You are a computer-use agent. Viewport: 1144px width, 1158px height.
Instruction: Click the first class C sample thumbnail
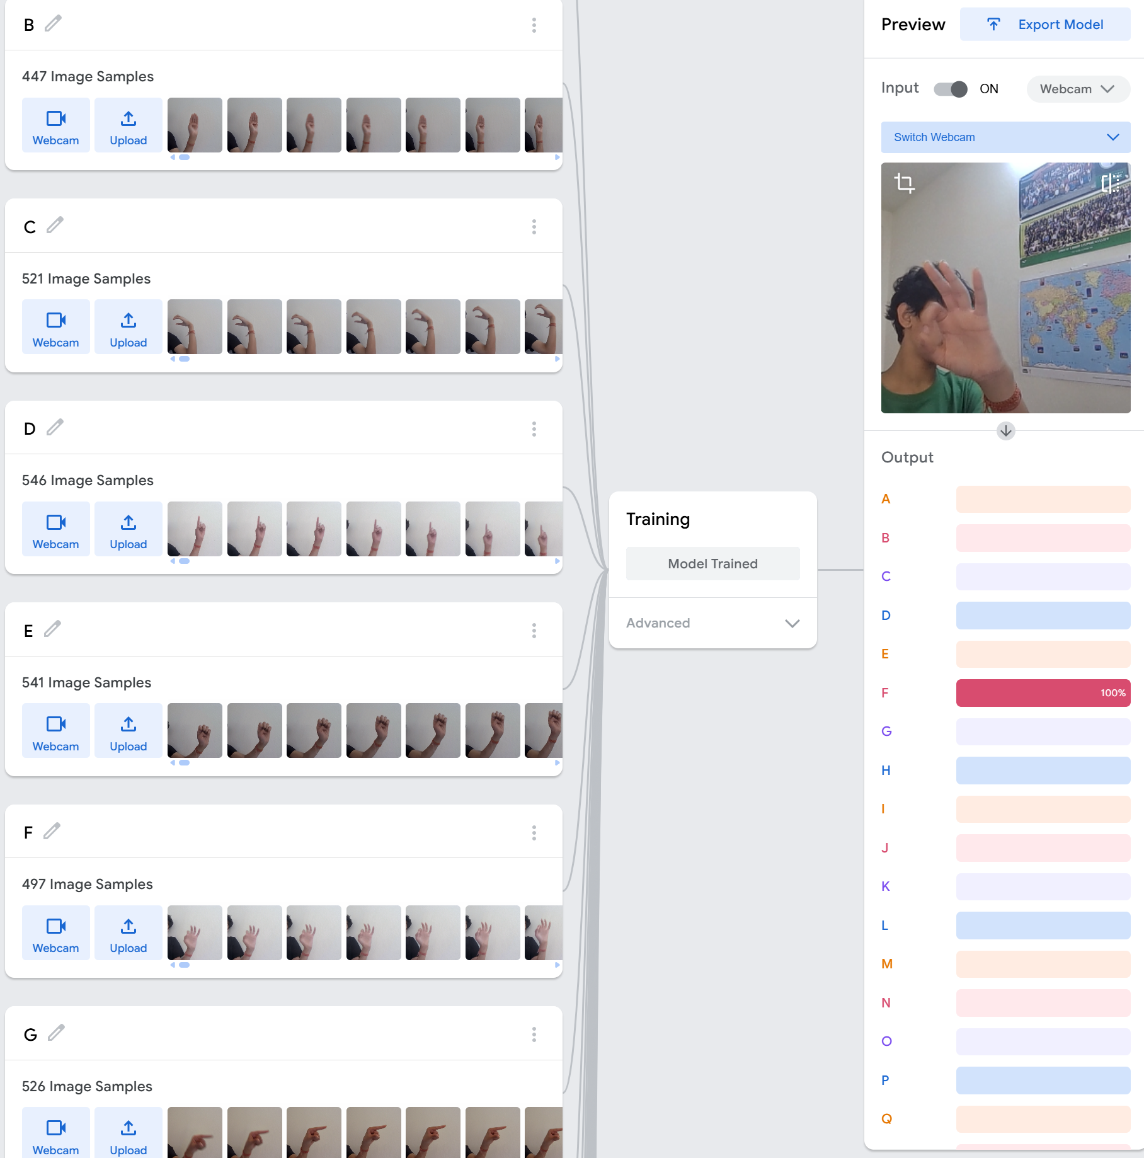[x=195, y=327]
